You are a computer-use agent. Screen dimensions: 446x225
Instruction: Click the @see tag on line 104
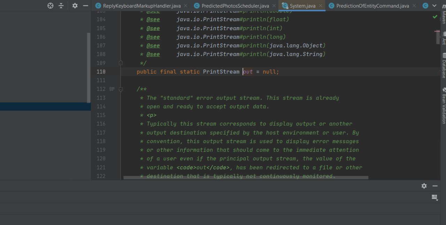pos(153,20)
